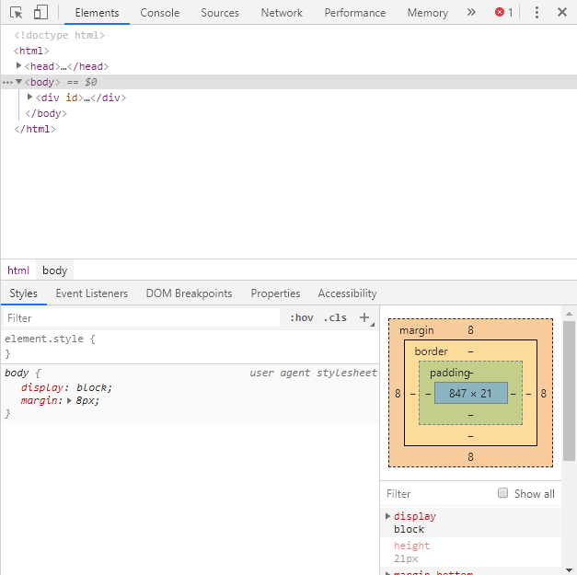Click the bottom margin value 8

click(470, 457)
